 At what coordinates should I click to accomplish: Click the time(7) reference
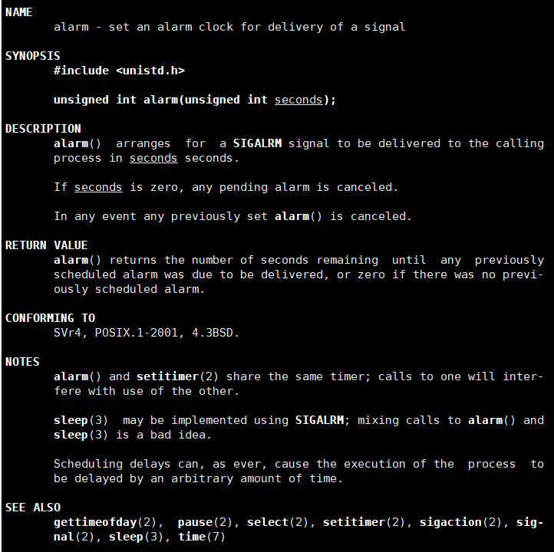[x=201, y=537]
